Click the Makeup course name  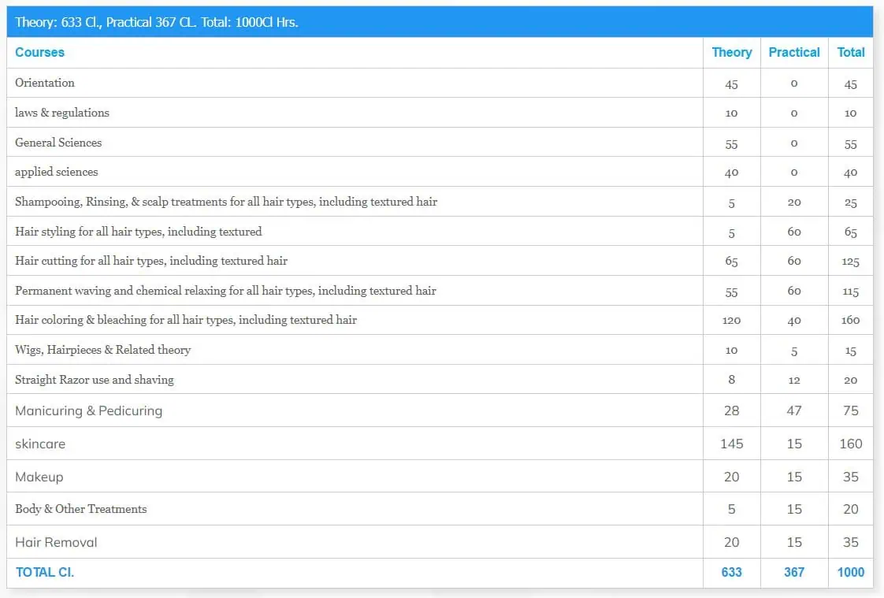click(x=39, y=477)
